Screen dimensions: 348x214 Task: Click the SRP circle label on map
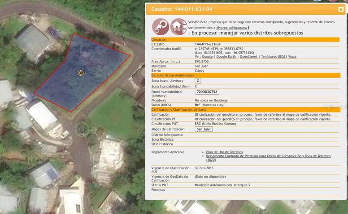82,130
